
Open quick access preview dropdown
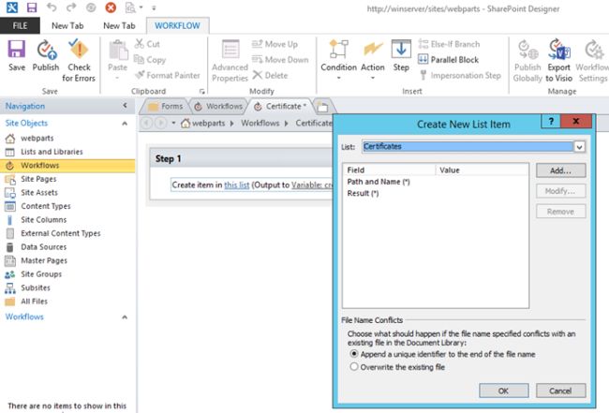141,7
